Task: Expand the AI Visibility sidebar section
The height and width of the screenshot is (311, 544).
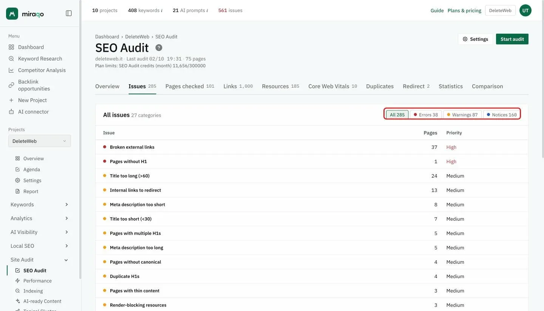Action: point(39,232)
